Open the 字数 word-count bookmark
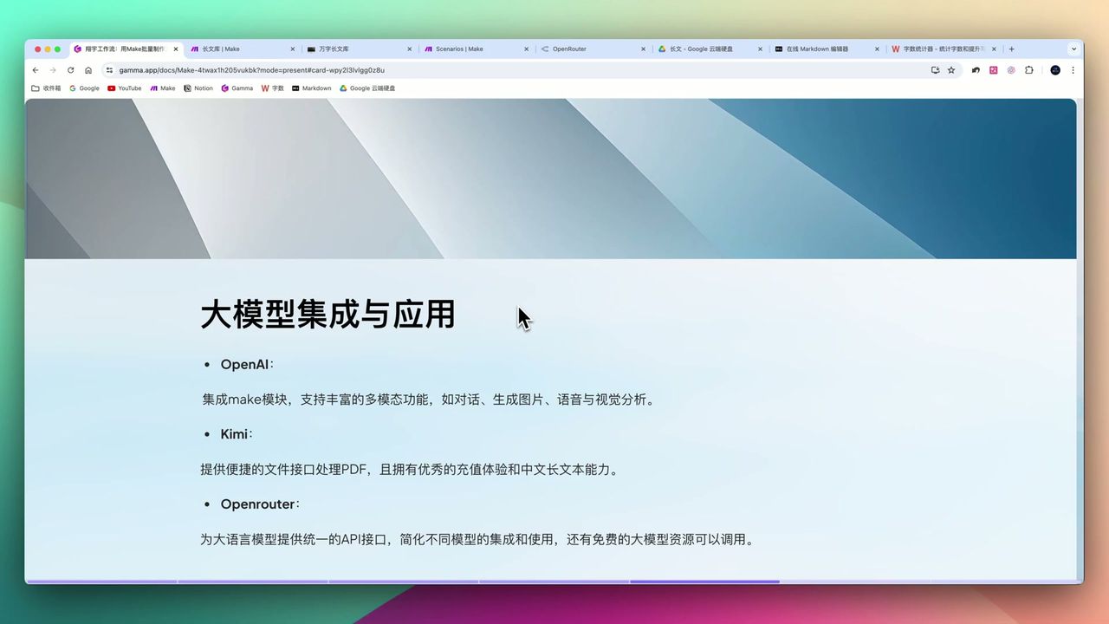The image size is (1109, 624). pyautogui.click(x=274, y=88)
